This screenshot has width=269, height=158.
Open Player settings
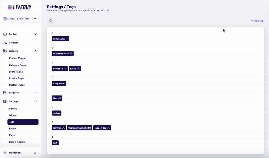click(12, 135)
